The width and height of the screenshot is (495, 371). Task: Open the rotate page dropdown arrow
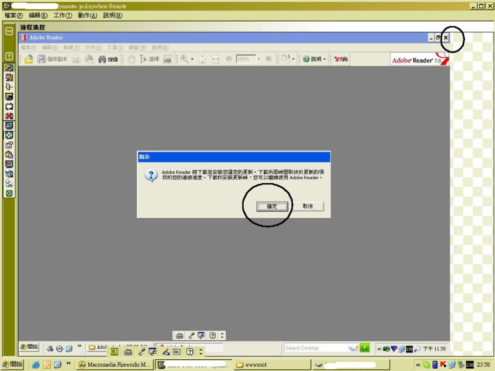(x=293, y=59)
